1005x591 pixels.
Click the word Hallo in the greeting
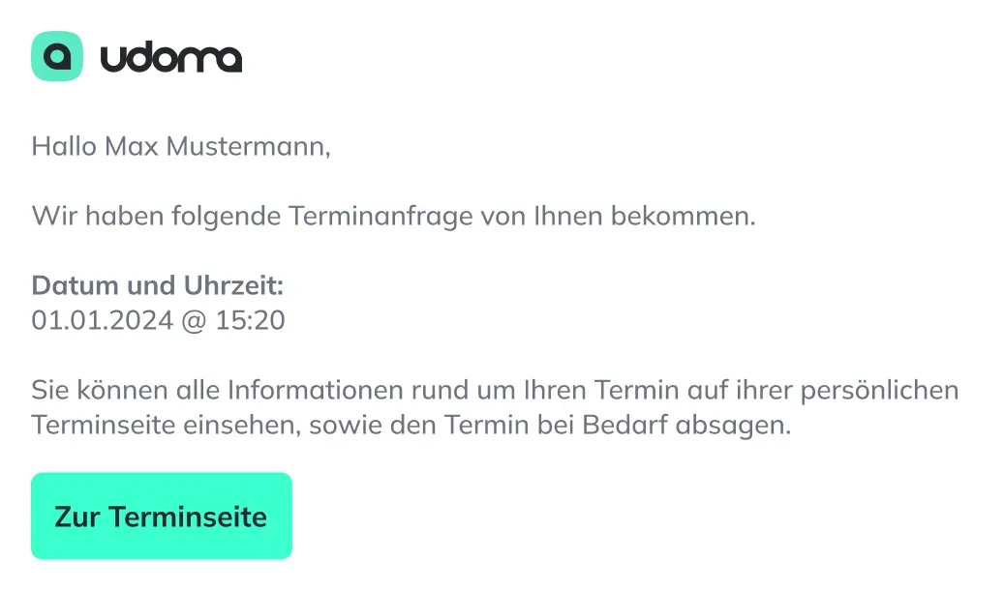[64, 147]
